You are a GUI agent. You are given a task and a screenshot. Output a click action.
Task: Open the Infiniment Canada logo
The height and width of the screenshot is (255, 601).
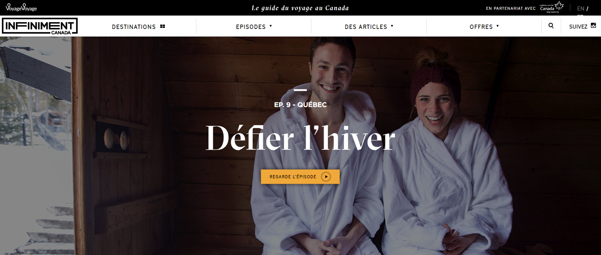[x=40, y=26]
